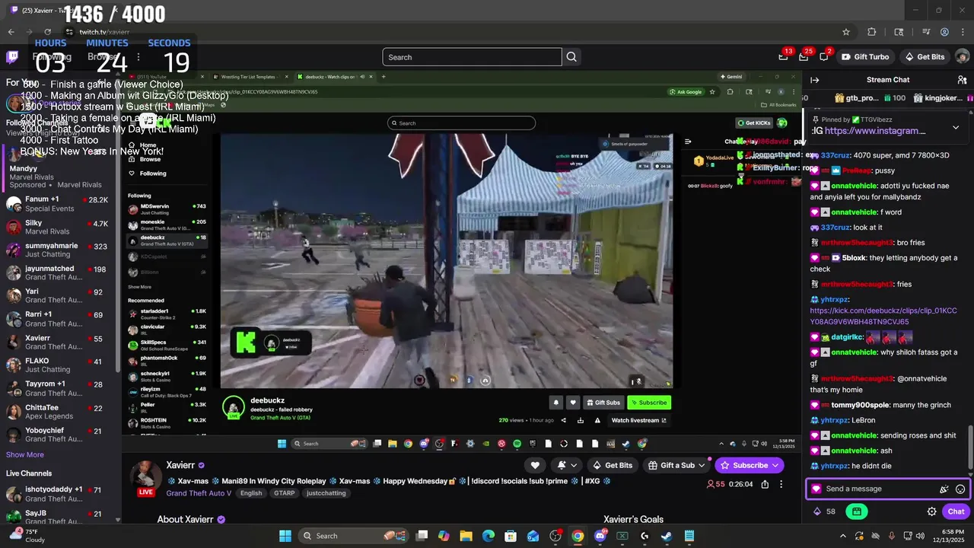This screenshot has width=974, height=548.
Task: Click Get Bits button below stream
Action: 613,465
